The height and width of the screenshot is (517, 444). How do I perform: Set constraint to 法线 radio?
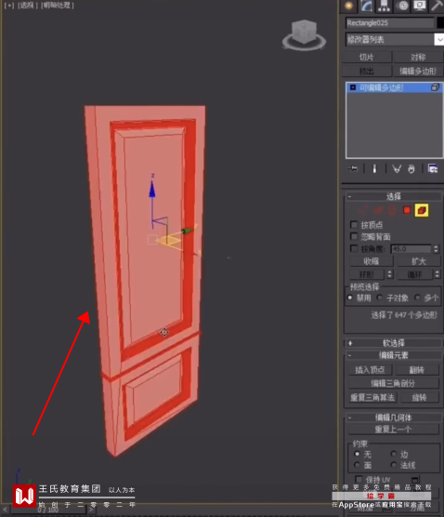pos(394,465)
